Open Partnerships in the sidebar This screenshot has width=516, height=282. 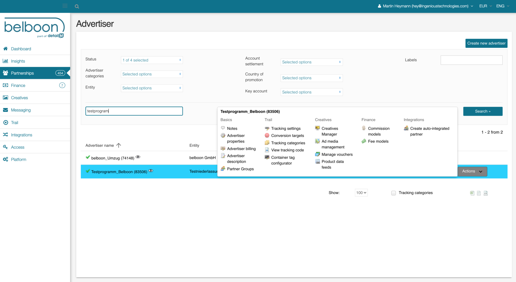[35, 73]
